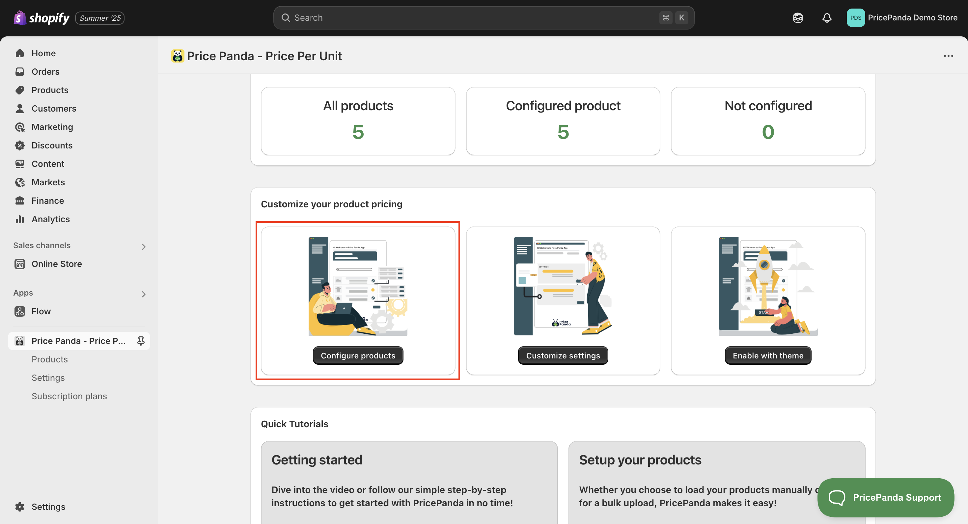Unpin the Price Panda app pin icon

tap(141, 341)
